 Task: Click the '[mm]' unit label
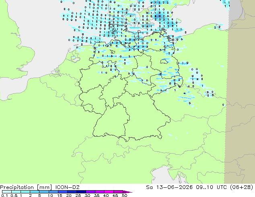click(44, 187)
